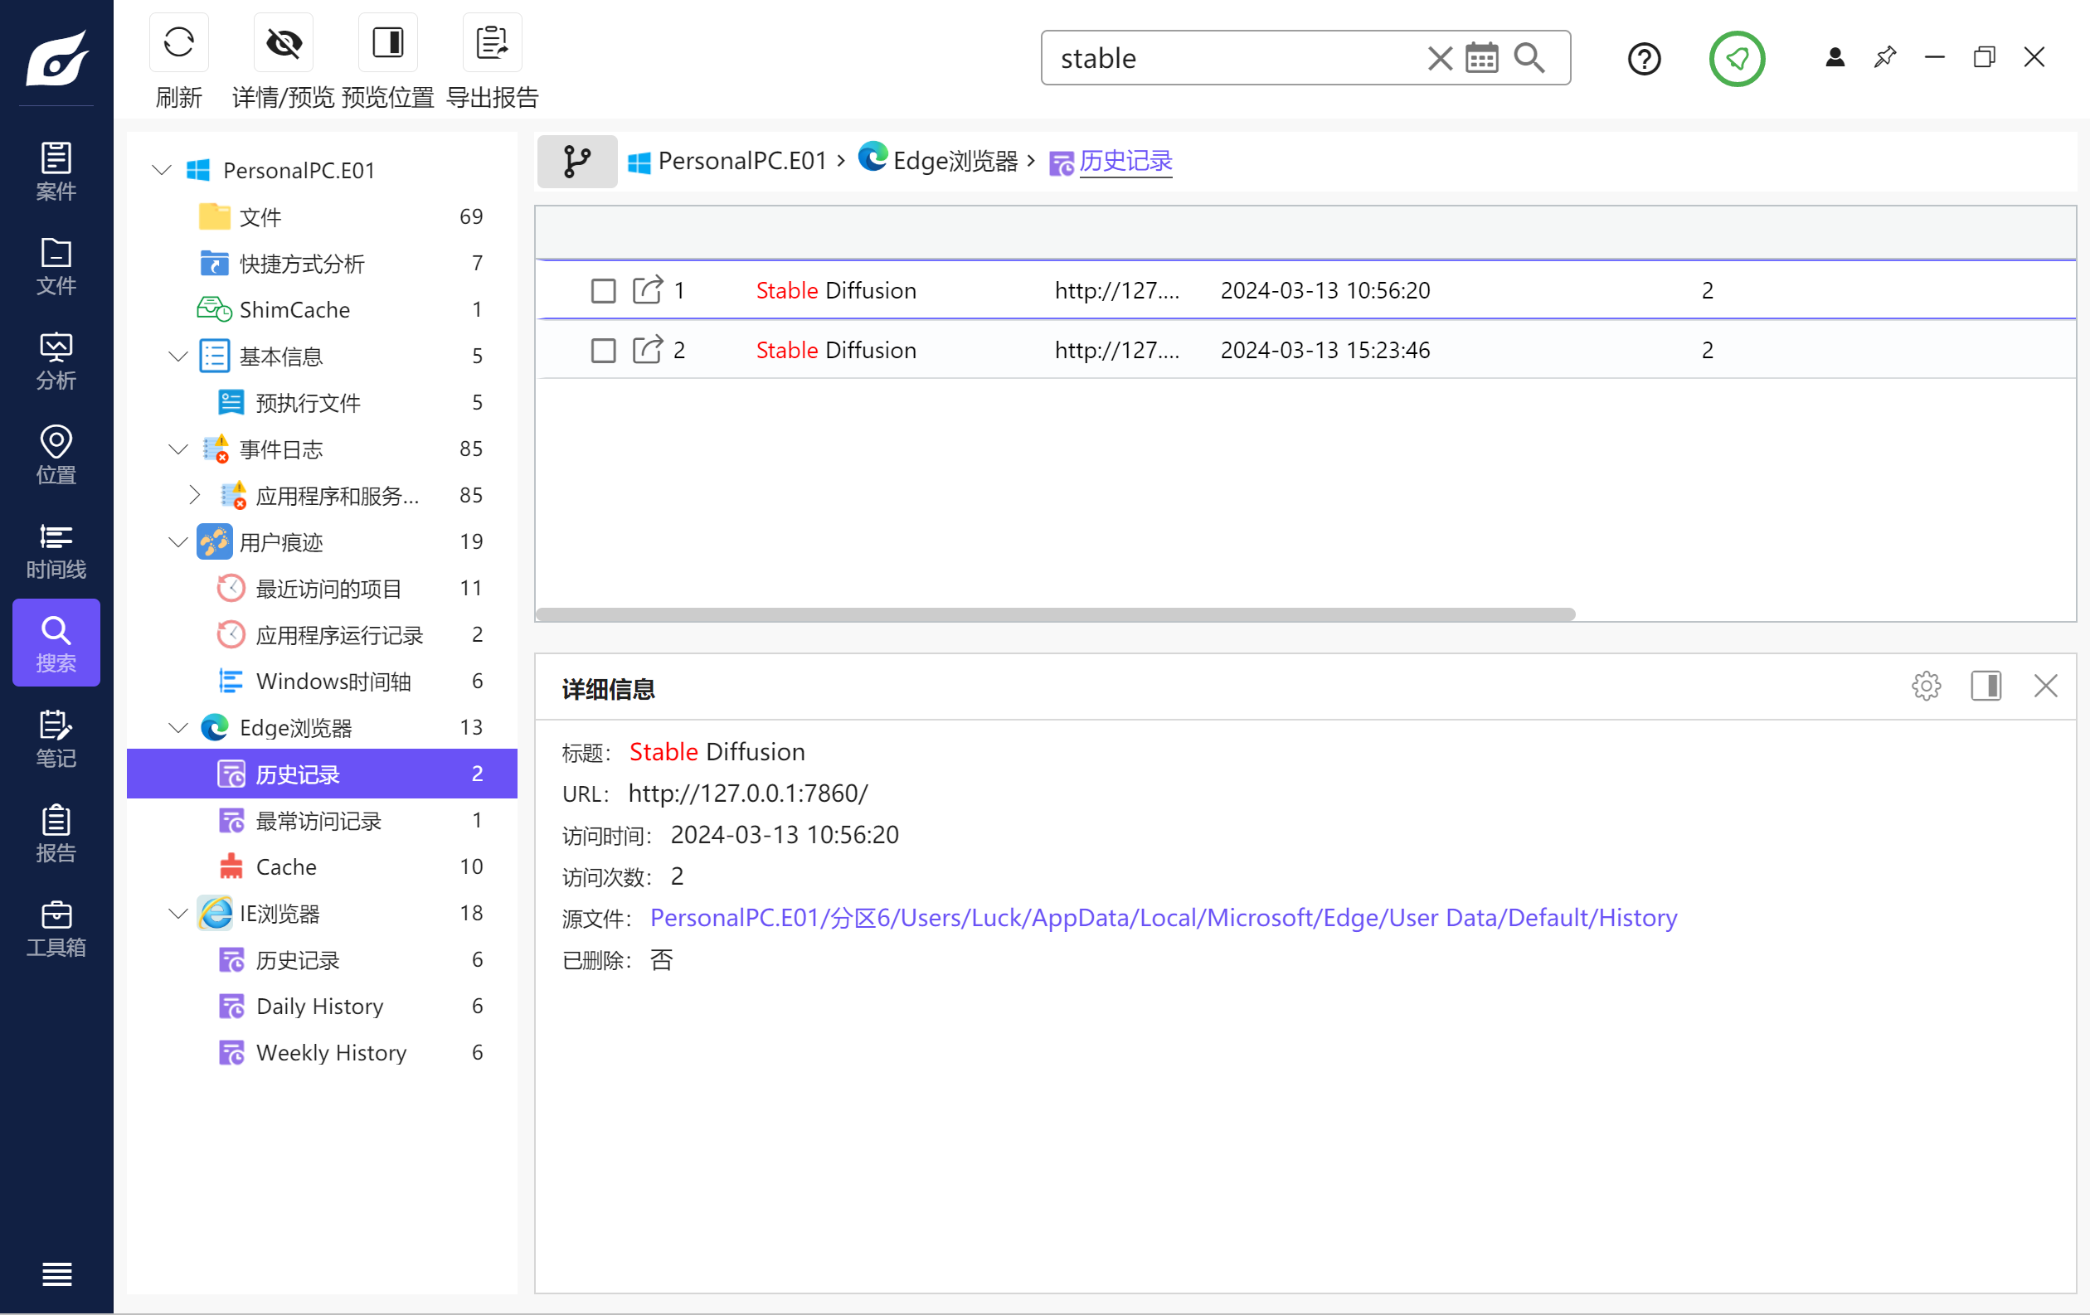Viewport: 2090px width, 1315px height.
Task: Toggle the detail panel layout icon
Action: click(x=1986, y=687)
